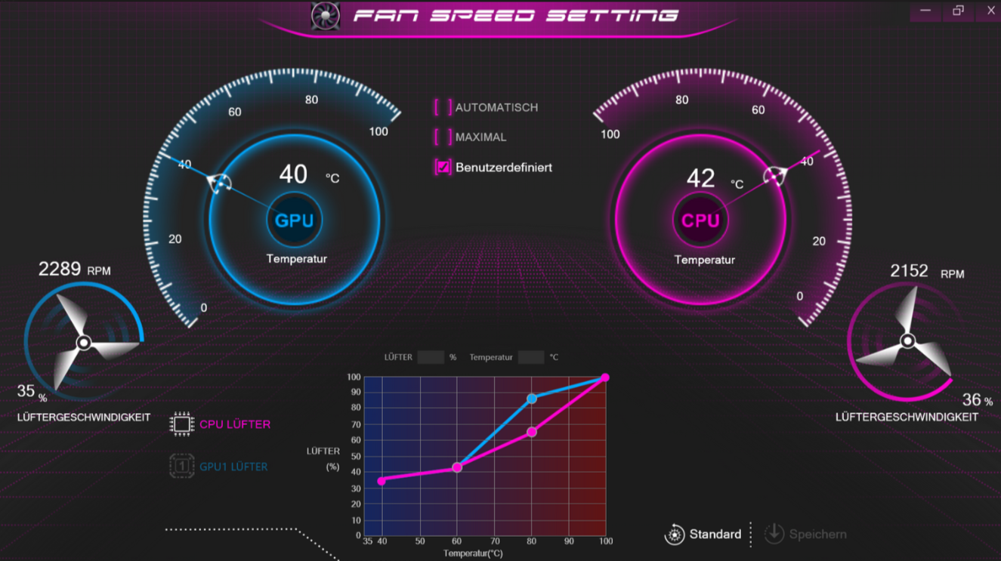Click the Speichern download arrow icon
Viewport: 1001px width, 561px height.
774,534
